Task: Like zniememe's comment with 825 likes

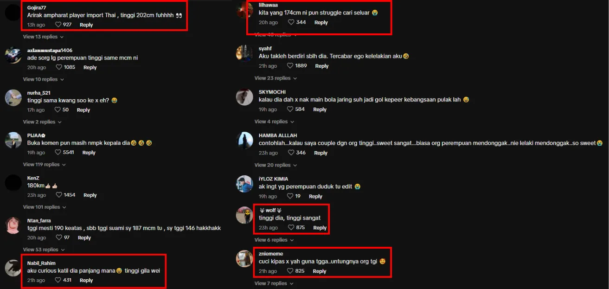Action: [290, 271]
